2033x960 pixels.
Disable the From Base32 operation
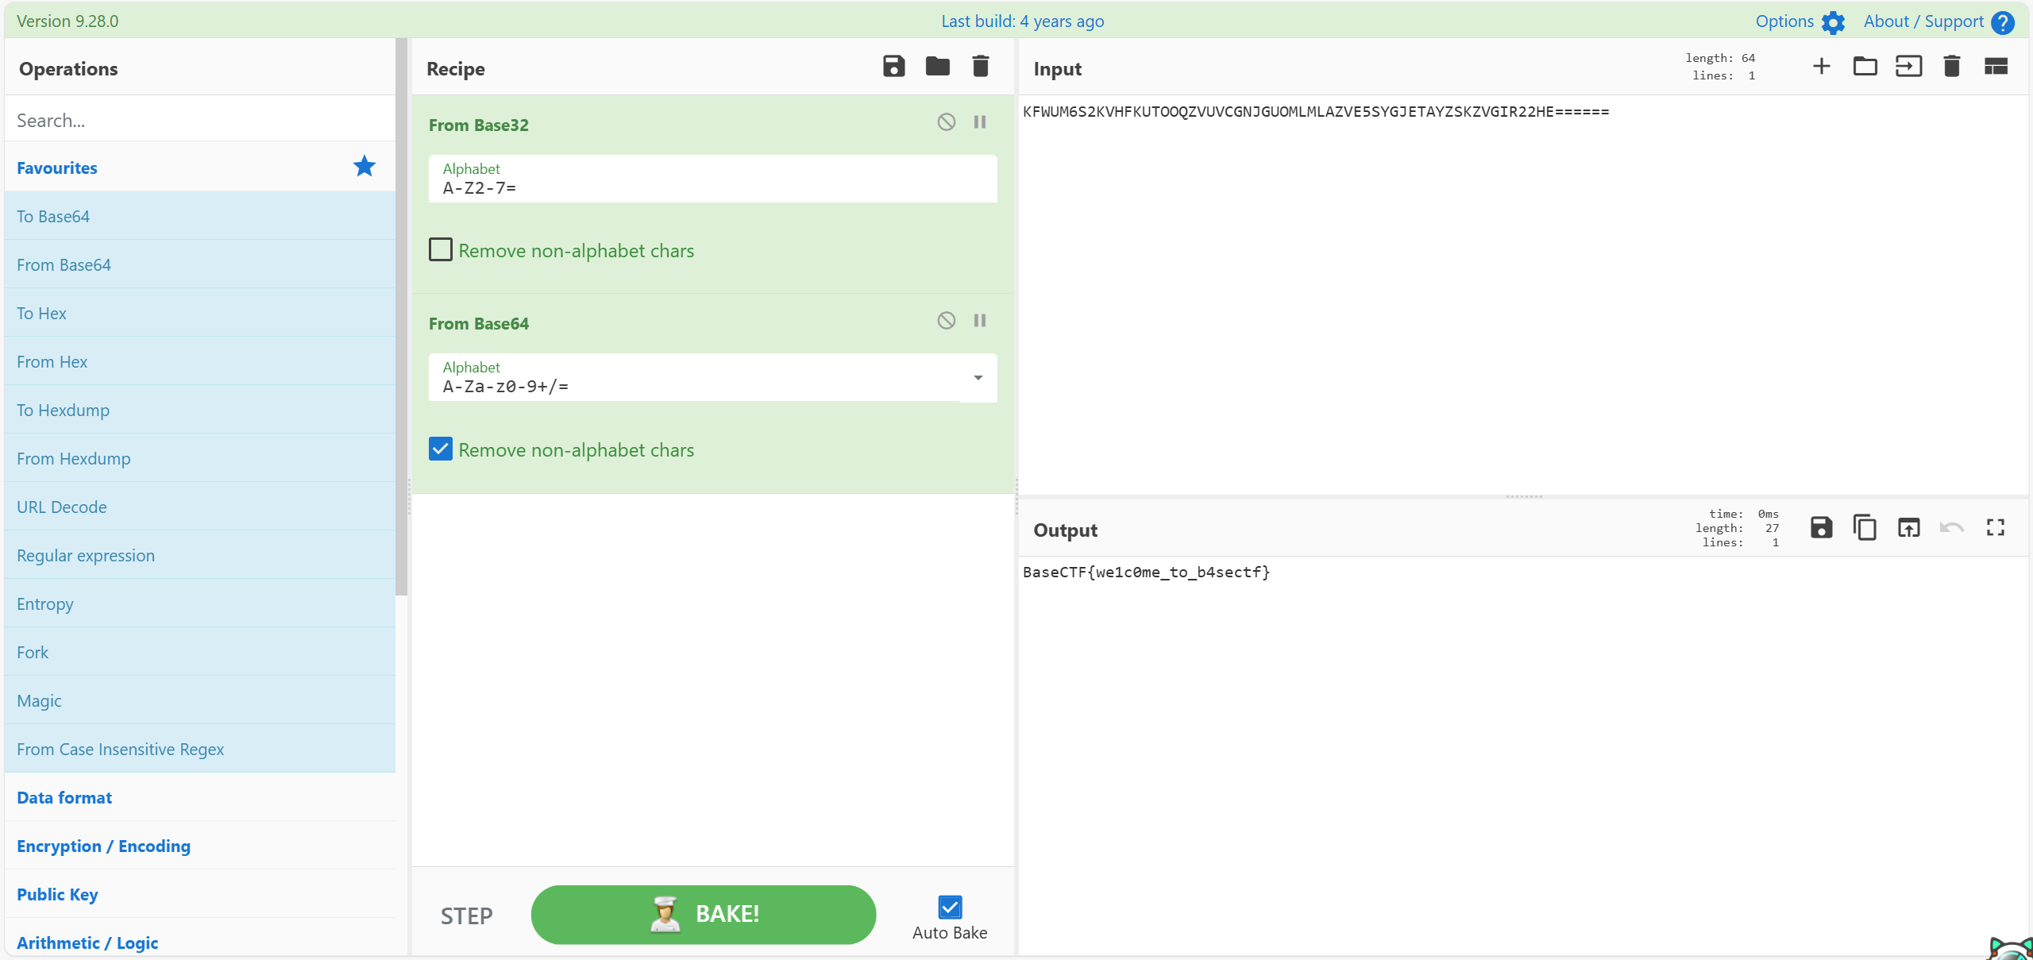(946, 122)
